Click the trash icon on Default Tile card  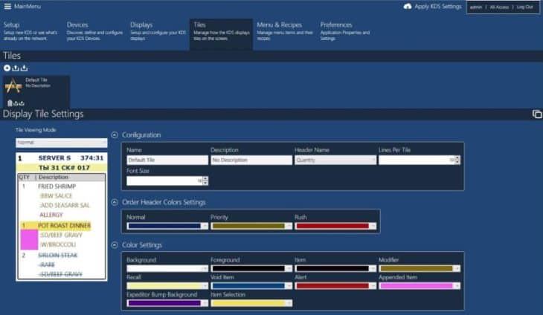click(10, 103)
